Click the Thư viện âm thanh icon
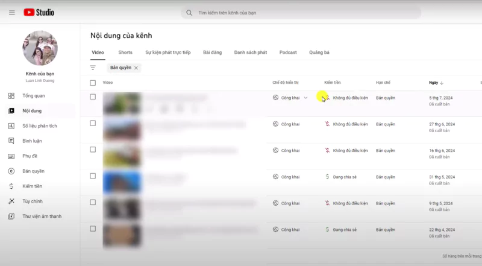 (x=11, y=217)
